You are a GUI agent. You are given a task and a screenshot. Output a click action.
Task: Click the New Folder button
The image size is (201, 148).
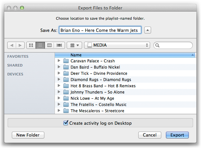(28, 135)
